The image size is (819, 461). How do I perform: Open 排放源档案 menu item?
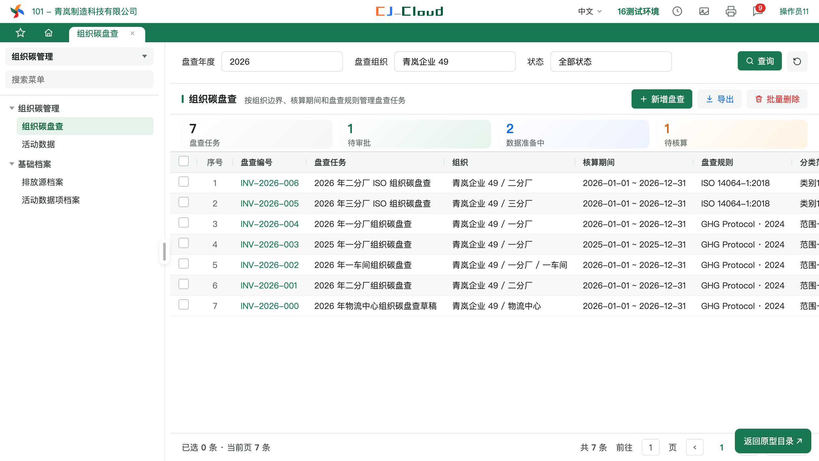pyautogui.click(x=85, y=182)
